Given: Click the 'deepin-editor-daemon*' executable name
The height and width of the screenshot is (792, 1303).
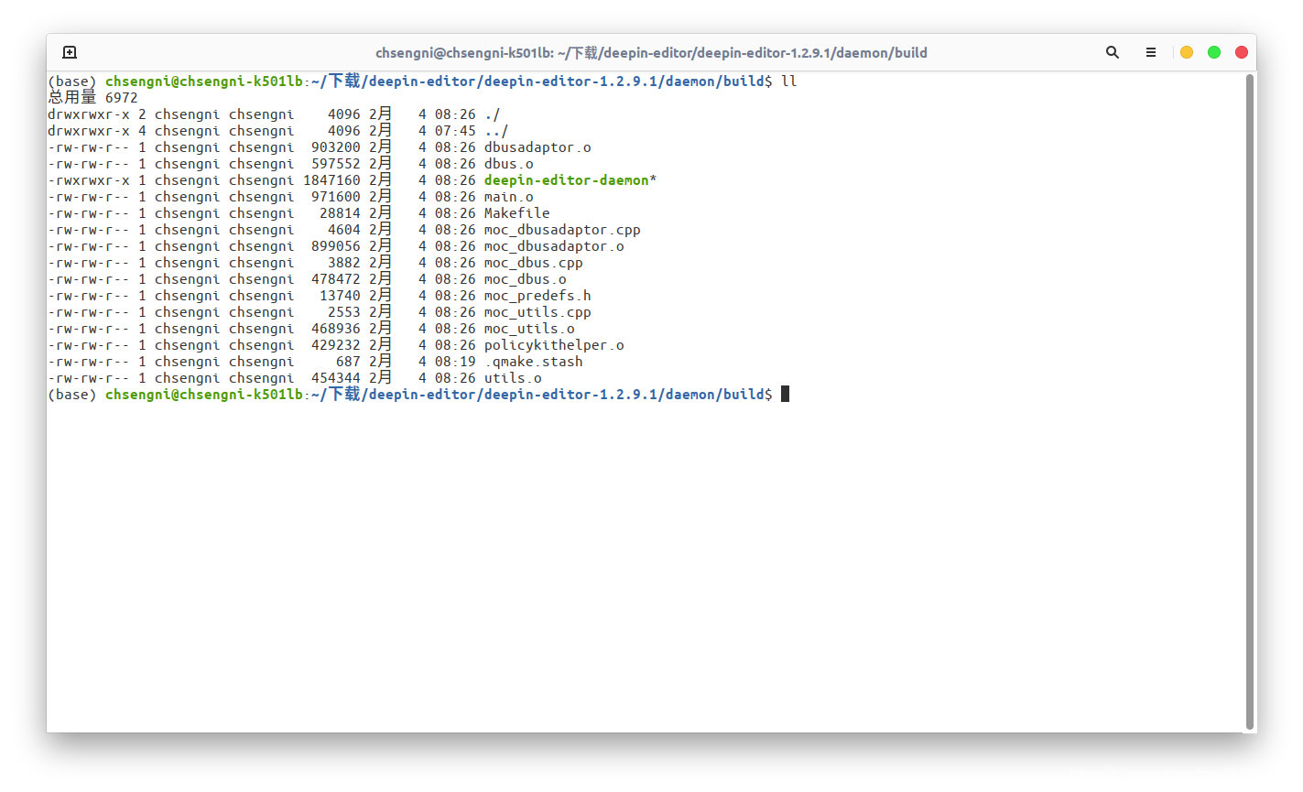Looking at the screenshot, I should [x=570, y=180].
